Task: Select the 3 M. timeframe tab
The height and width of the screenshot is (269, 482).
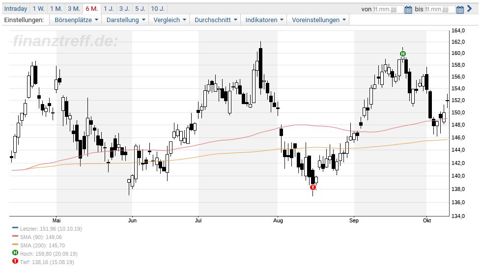Action: [x=74, y=9]
